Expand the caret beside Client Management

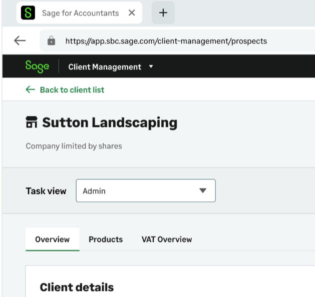point(151,66)
